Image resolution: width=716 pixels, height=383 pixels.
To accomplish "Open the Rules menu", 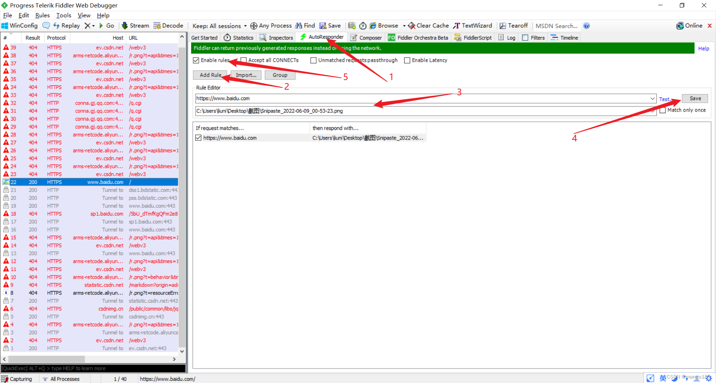I will click(43, 15).
